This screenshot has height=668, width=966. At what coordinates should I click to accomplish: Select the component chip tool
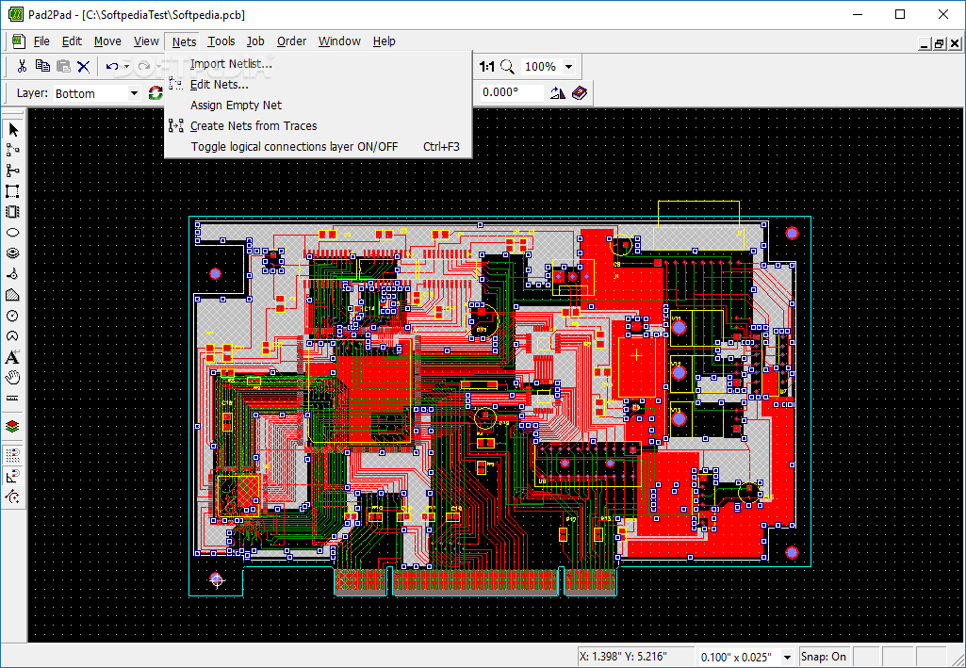click(x=13, y=212)
